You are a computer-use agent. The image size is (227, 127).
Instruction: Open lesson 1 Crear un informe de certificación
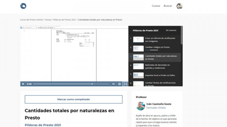(x=160, y=40)
